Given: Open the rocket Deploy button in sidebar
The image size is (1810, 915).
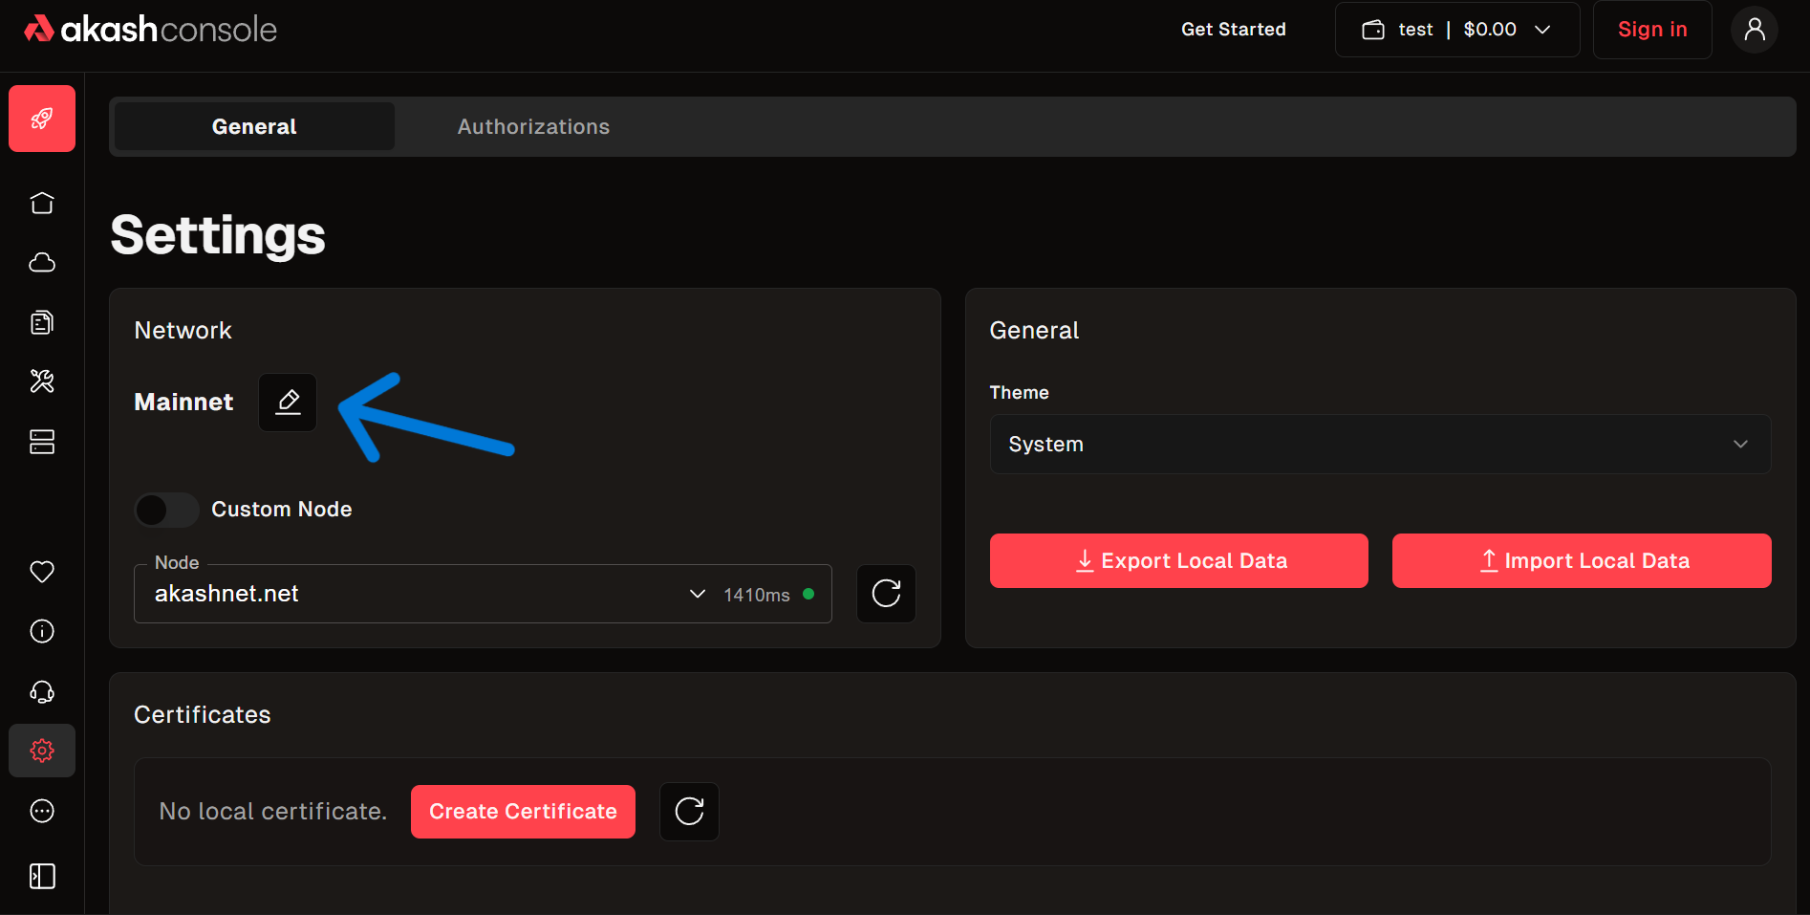Looking at the screenshot, I should coord(42,119).
